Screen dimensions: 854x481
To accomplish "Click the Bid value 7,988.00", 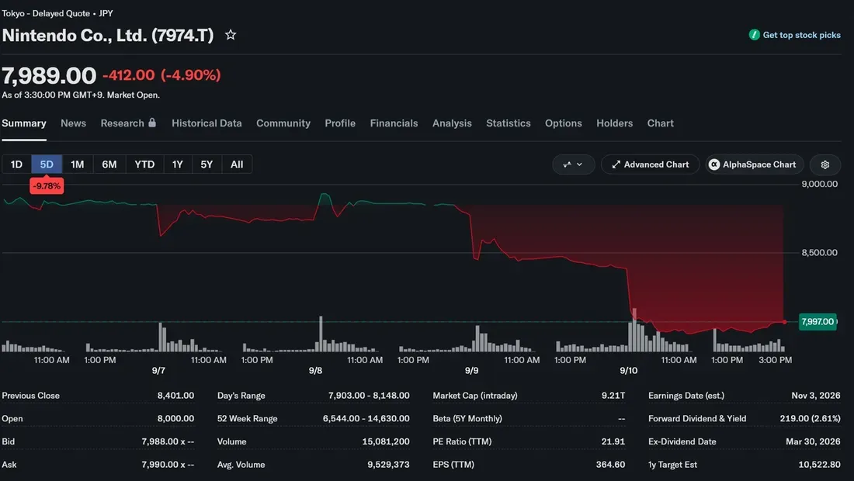I will [168, 441].
